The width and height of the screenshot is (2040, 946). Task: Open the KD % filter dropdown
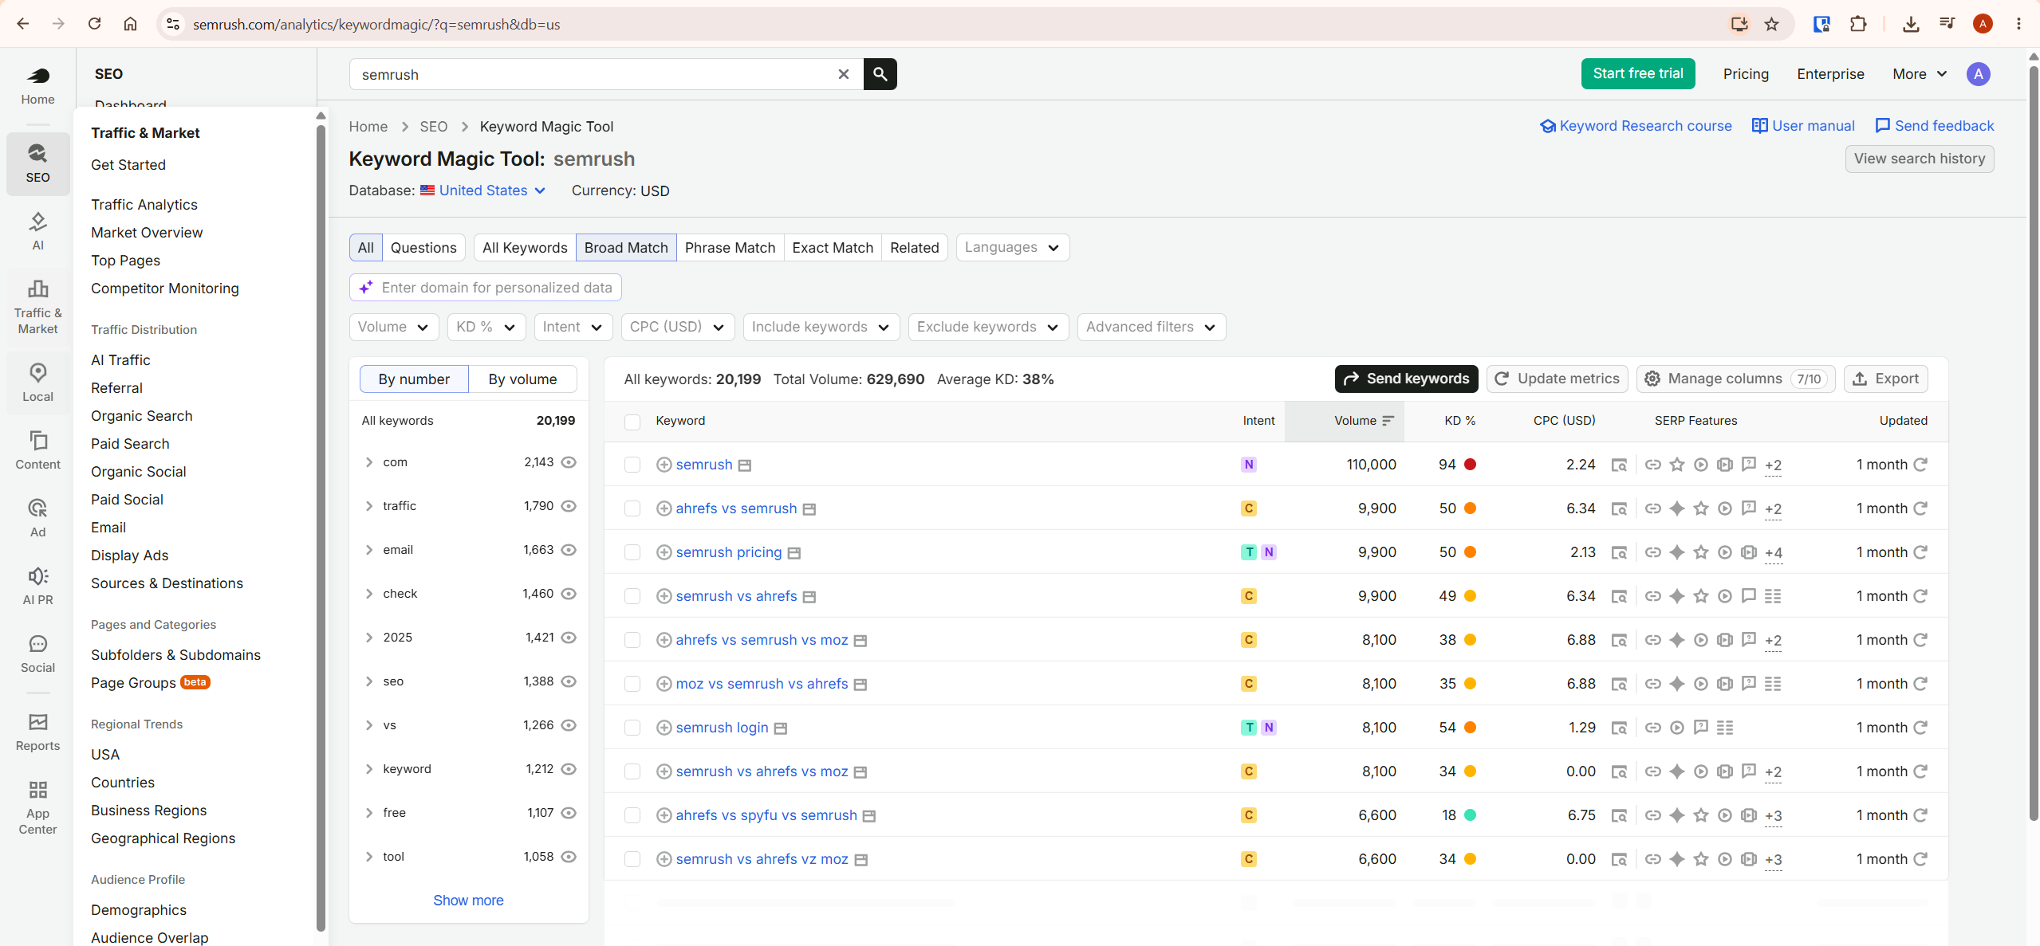pos(486,327)
